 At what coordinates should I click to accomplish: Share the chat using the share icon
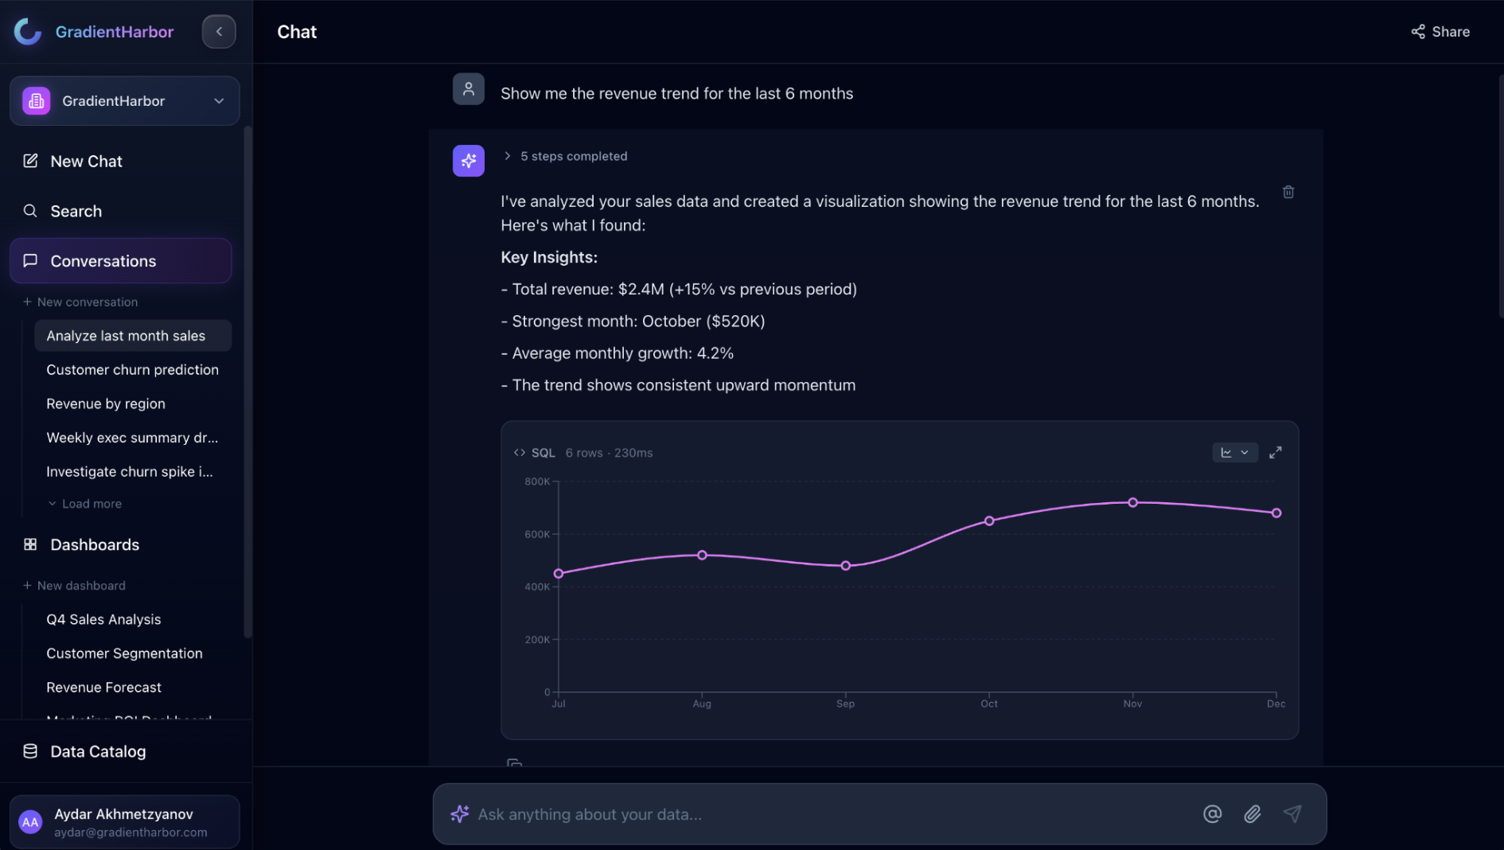pos(1440,31)
